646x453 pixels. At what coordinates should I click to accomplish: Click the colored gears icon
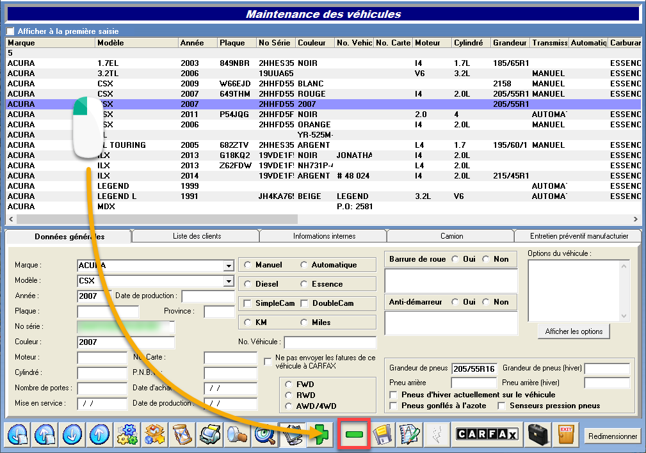127,434
